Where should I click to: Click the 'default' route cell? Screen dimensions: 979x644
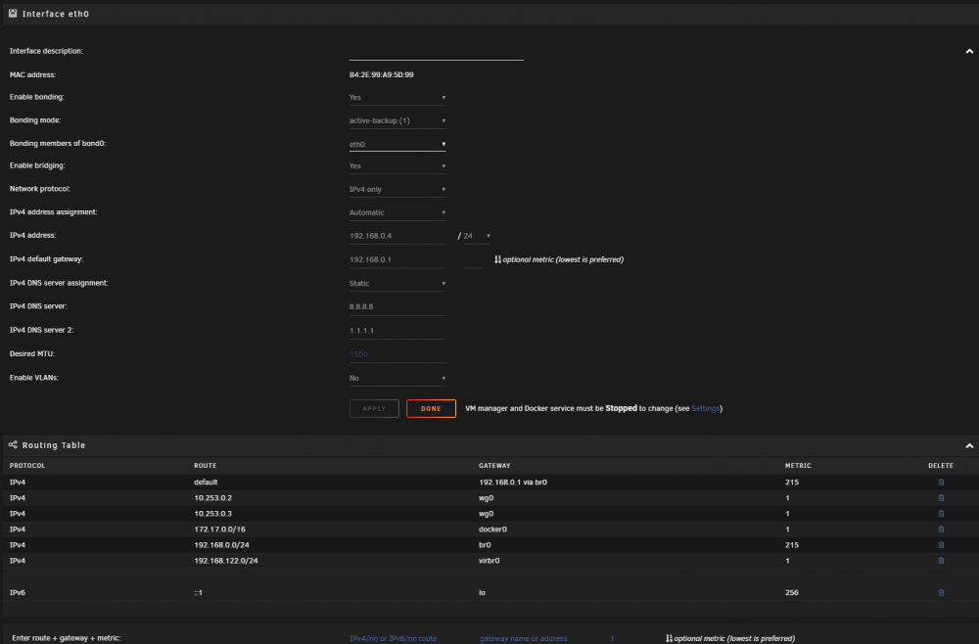point(206,483)
